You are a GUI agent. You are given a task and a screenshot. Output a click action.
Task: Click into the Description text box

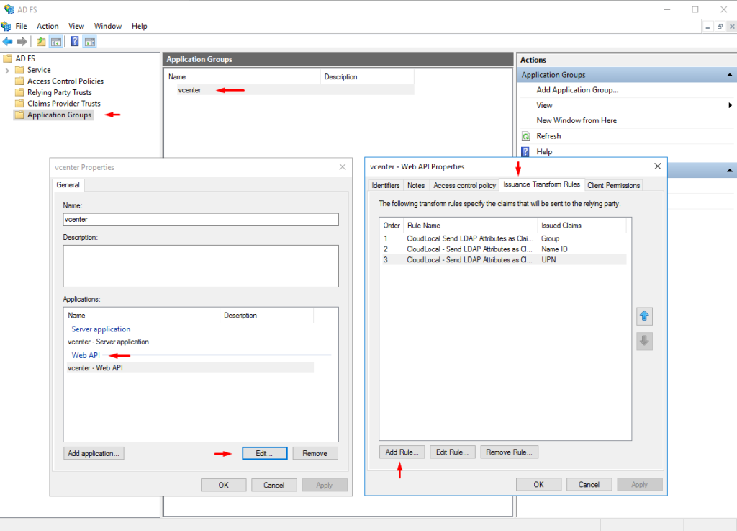tap(201, 266)
